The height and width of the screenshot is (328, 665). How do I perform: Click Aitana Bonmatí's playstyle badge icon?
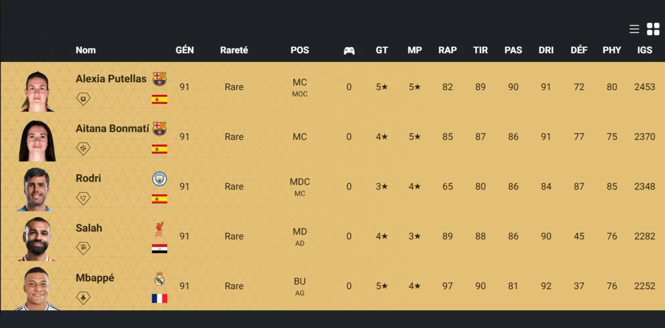click(83, 148)
